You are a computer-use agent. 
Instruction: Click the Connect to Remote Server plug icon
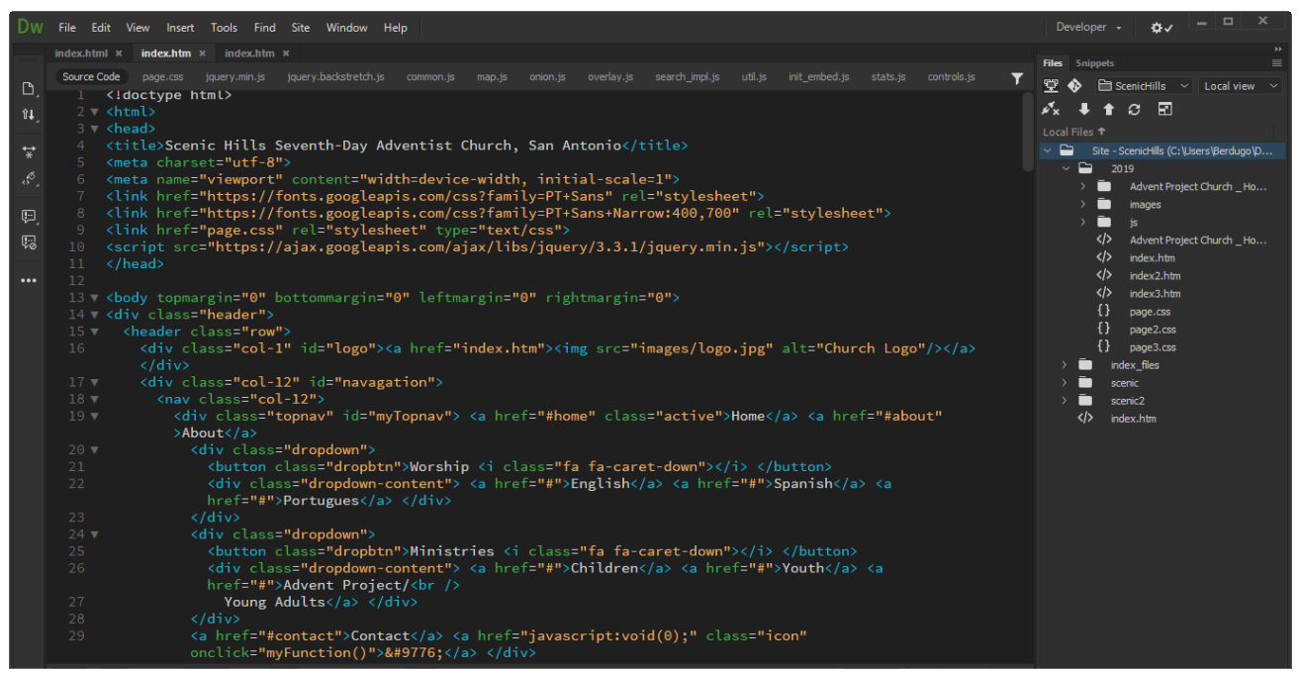1051,109
